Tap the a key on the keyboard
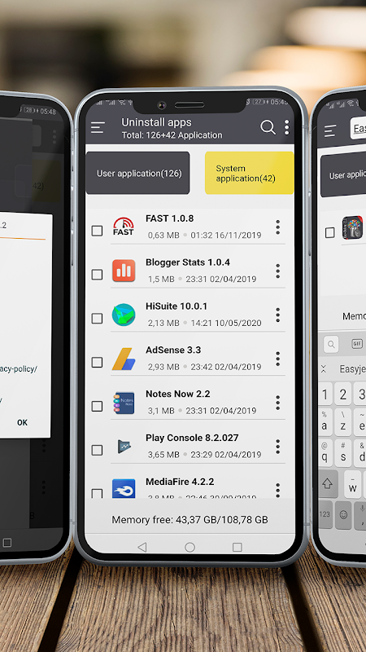Viewport: 366px width, 652px height. (325, 422)
